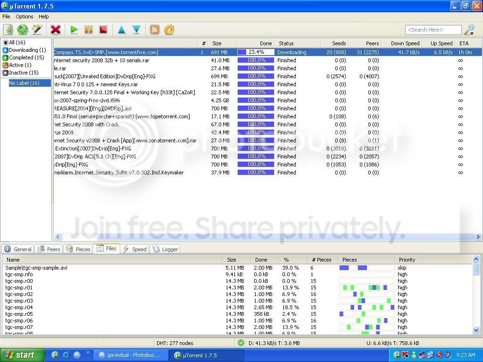
Task: Select Downloading (1) category
Action: coord(25,50)
